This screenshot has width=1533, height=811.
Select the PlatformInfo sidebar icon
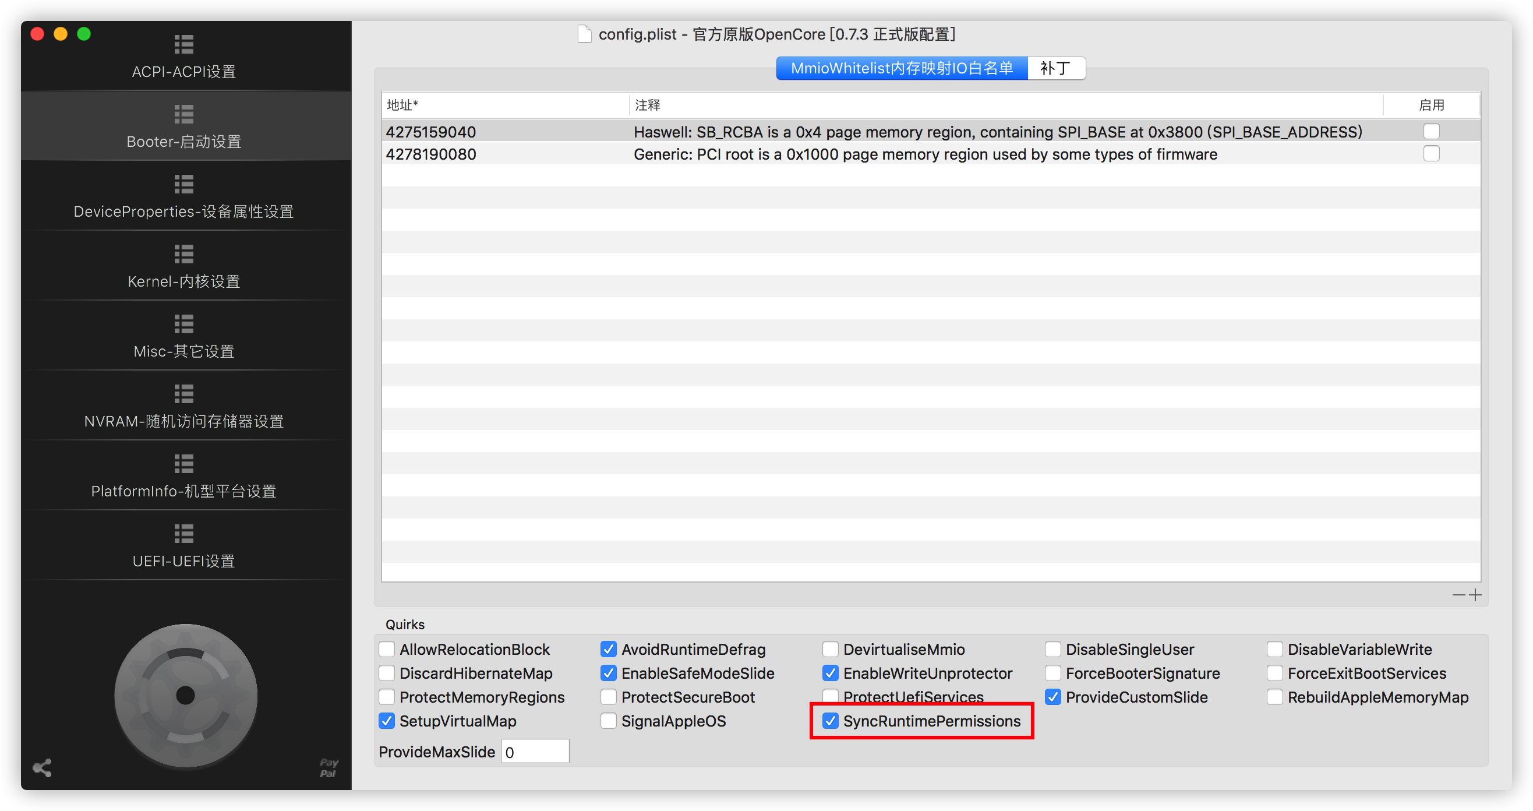184,464
